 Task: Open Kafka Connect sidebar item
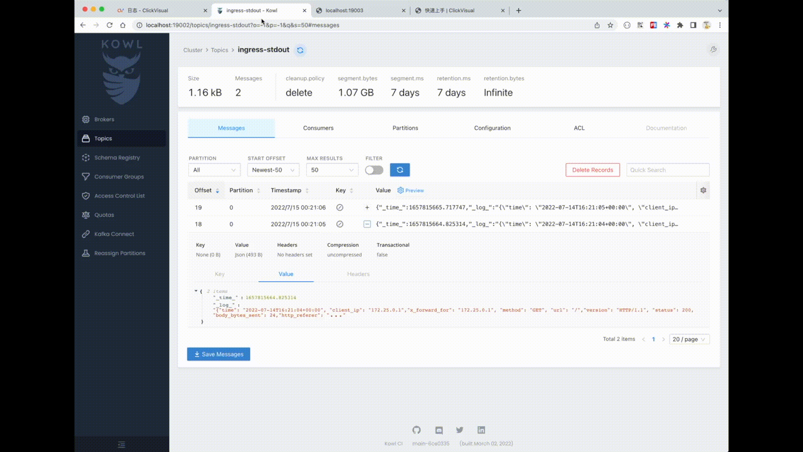[114, 234]
